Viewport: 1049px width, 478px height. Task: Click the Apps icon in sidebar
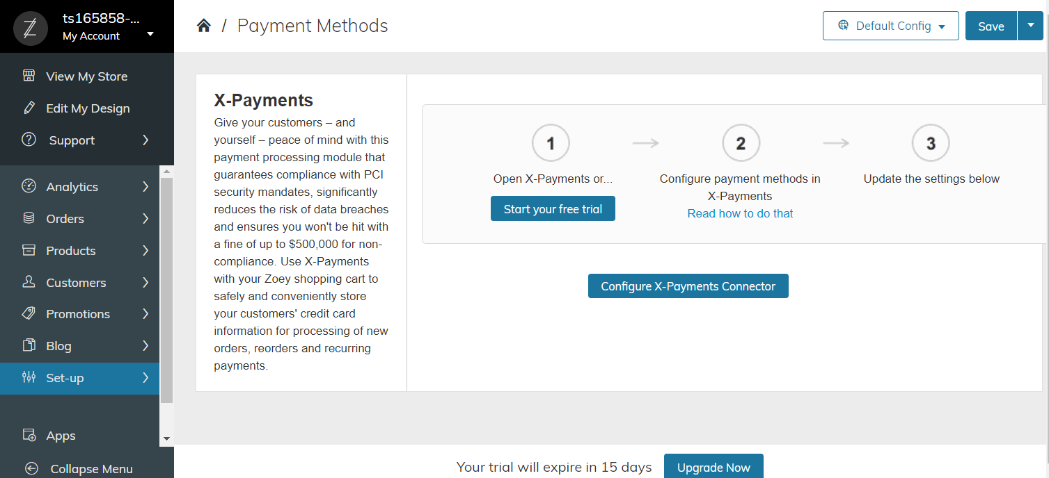point(29,435)
